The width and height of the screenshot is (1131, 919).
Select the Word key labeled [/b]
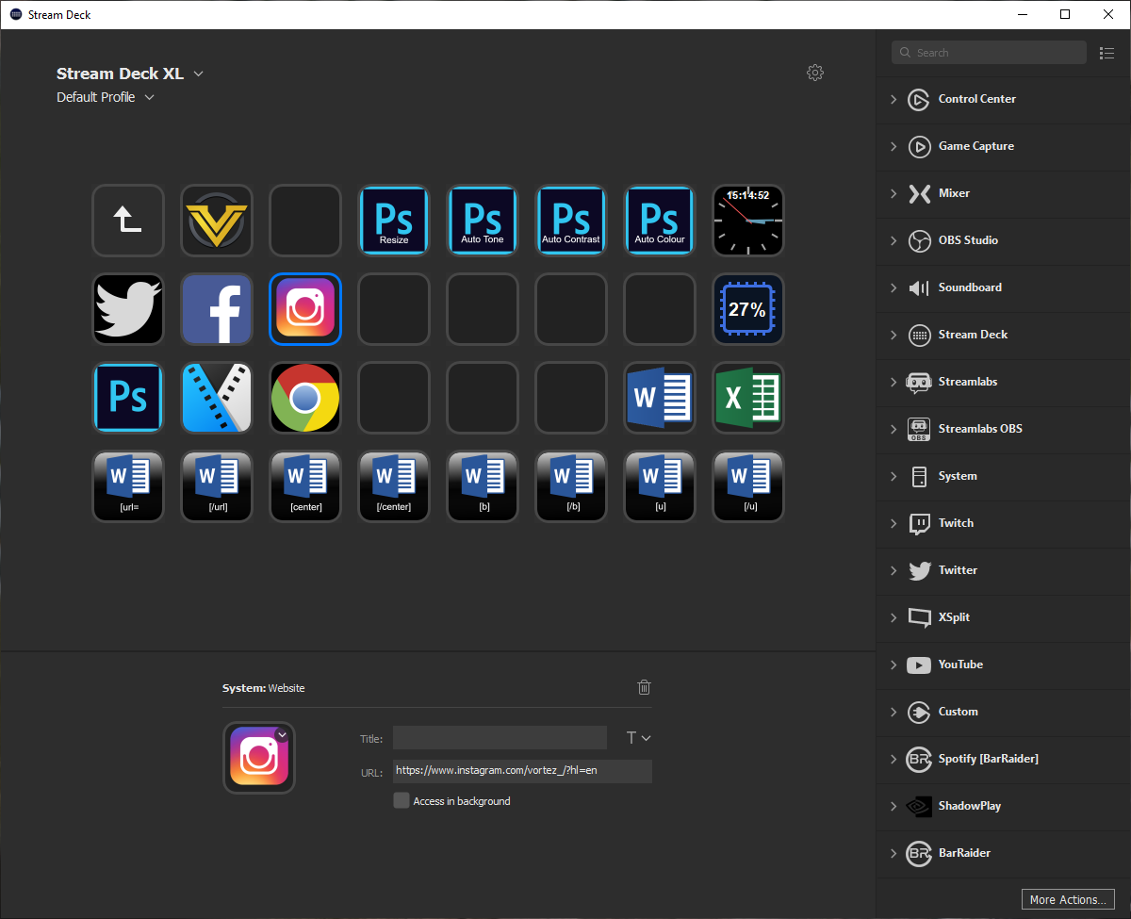tap(571, 486)
